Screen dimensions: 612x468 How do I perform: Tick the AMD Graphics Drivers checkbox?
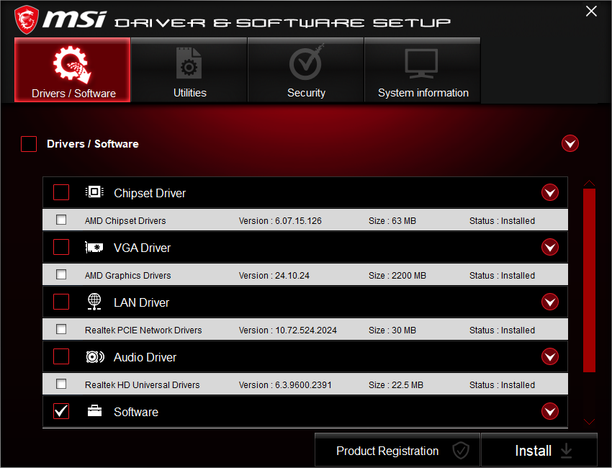tap(61, 274)
